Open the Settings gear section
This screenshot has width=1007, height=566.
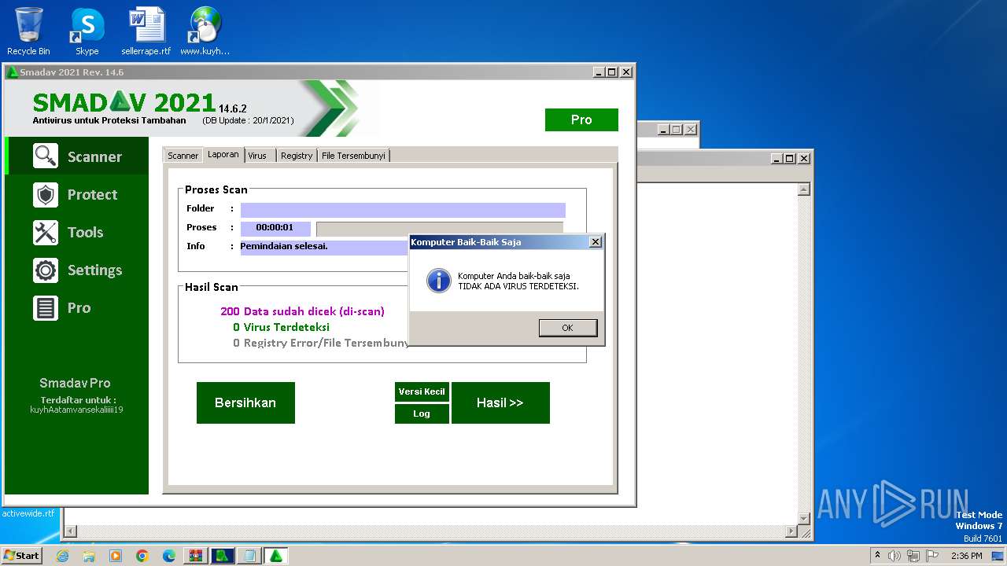77,270
